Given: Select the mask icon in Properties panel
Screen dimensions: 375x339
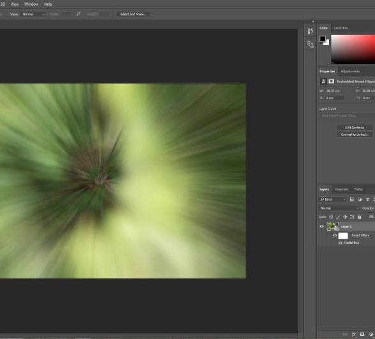Looking at the screenshot, I should (x=331, y=81).
